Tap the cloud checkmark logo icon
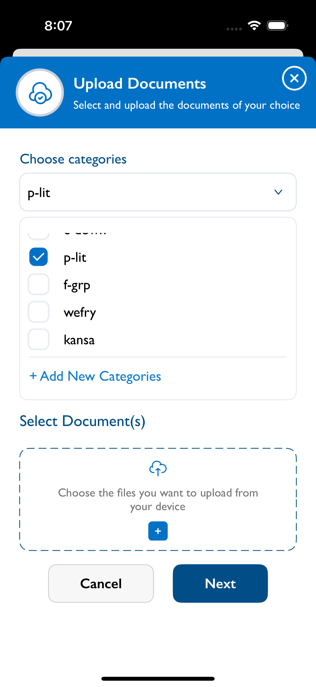Screen dimensions: 316x687 coord(40,92)
